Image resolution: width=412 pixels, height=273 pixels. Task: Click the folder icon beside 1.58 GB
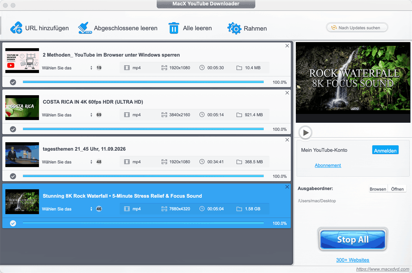click(x=239, y=209)
